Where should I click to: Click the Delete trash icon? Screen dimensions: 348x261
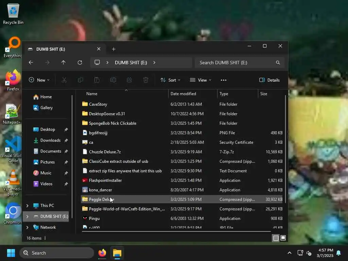(146, 80)
